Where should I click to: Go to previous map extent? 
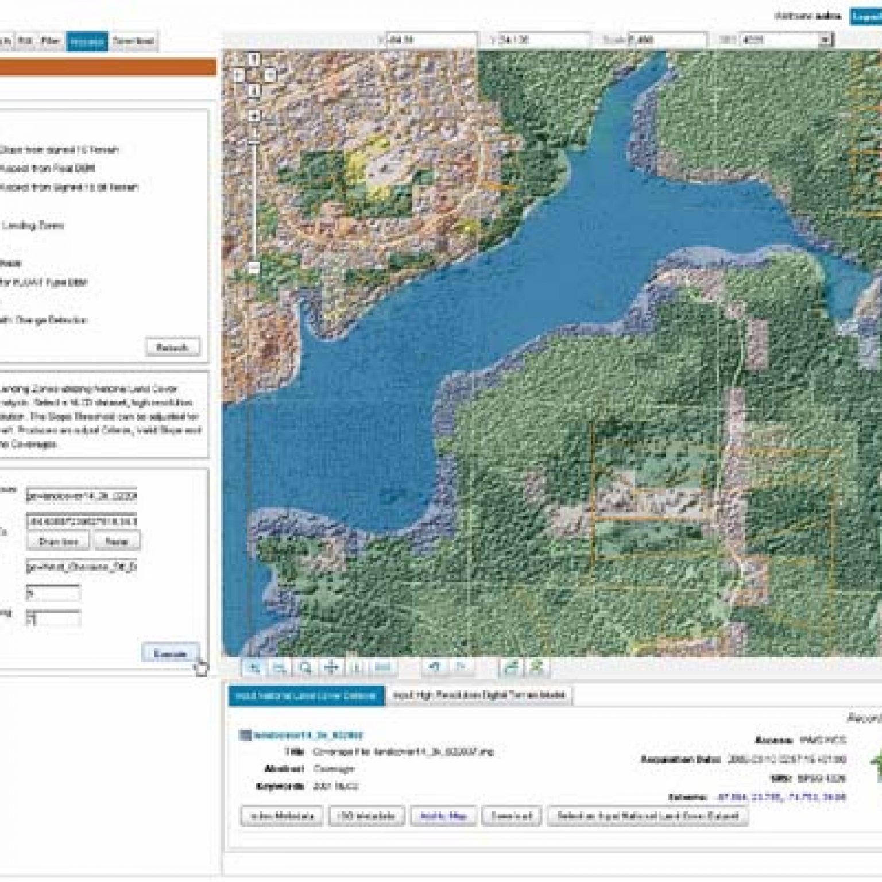(434, 667)
